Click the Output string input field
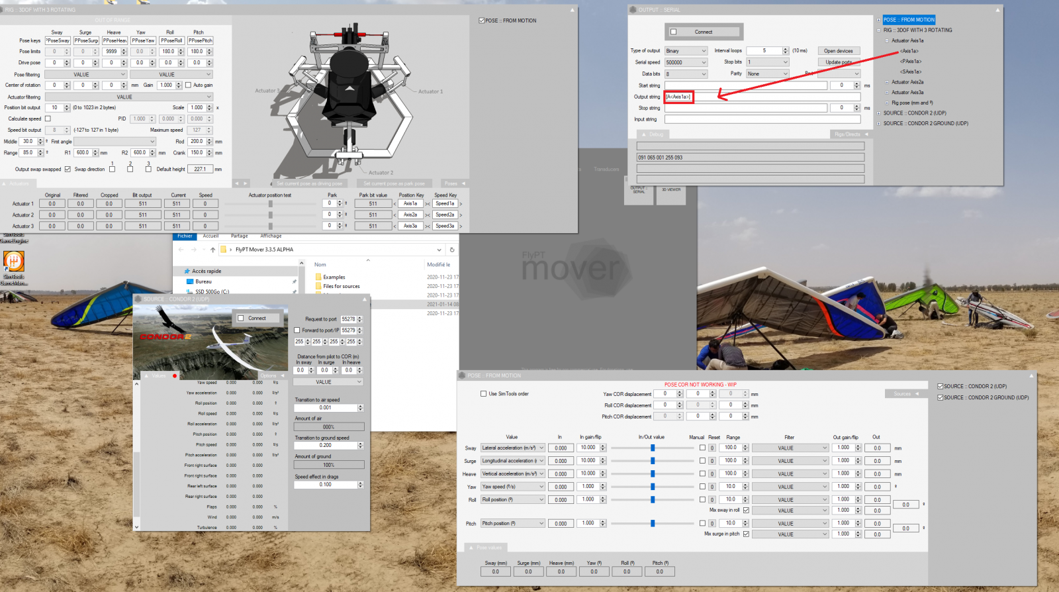This screenshot has height=592, width=1059. [x=762, y=97]
